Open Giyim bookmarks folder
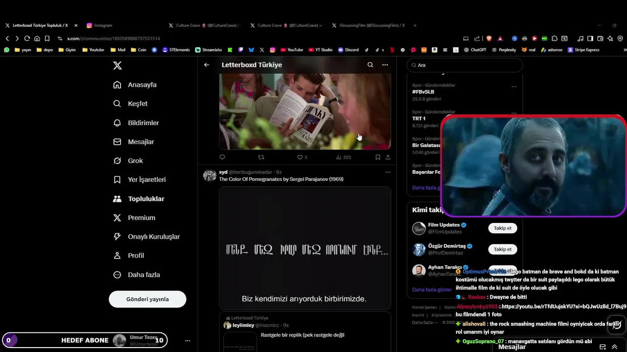627x352 pixels. coord(67,50)
